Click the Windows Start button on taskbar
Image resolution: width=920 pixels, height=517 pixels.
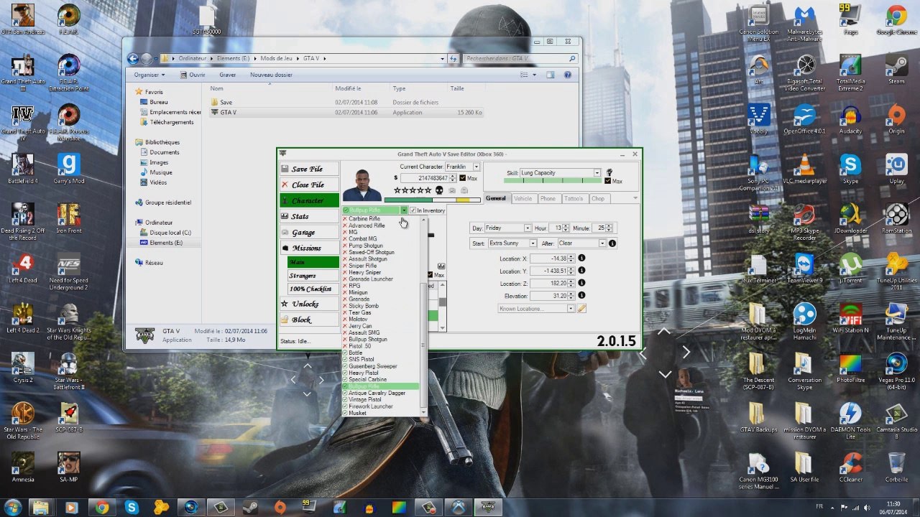point(14,507)
